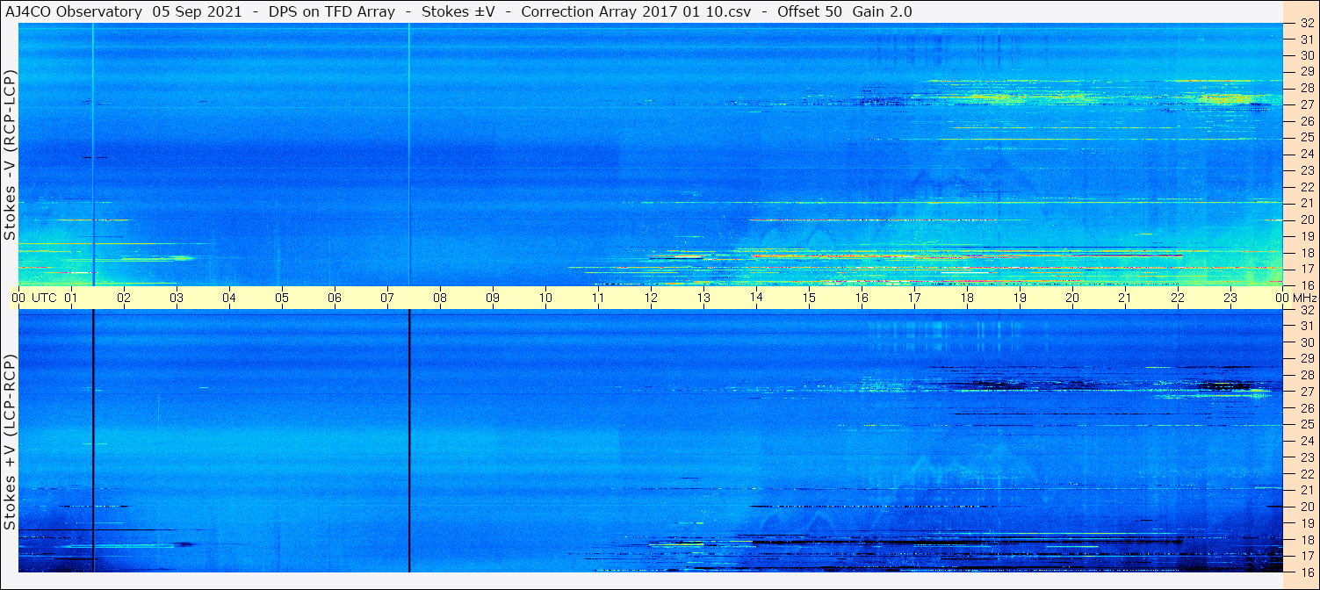1320x590 pixels.
Task: Click the "00 UTC" label on time axis
Action: click(34, 298)
